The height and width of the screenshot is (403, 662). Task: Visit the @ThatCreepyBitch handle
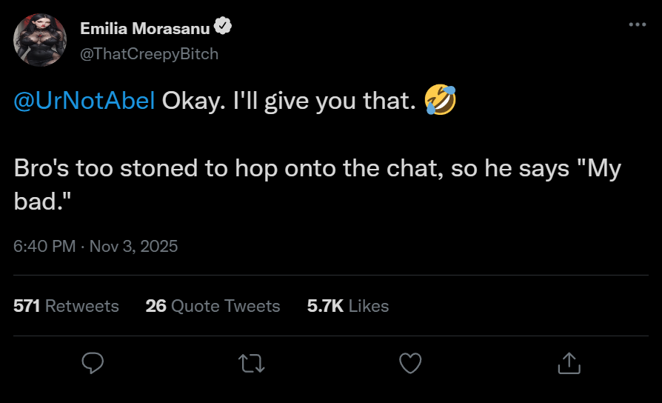[149, 54]
